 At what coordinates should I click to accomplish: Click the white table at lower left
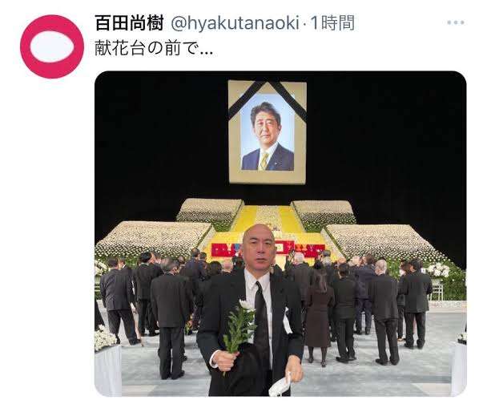[x=108, y=370]
